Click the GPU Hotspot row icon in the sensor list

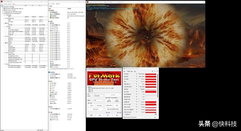(50, 67)
